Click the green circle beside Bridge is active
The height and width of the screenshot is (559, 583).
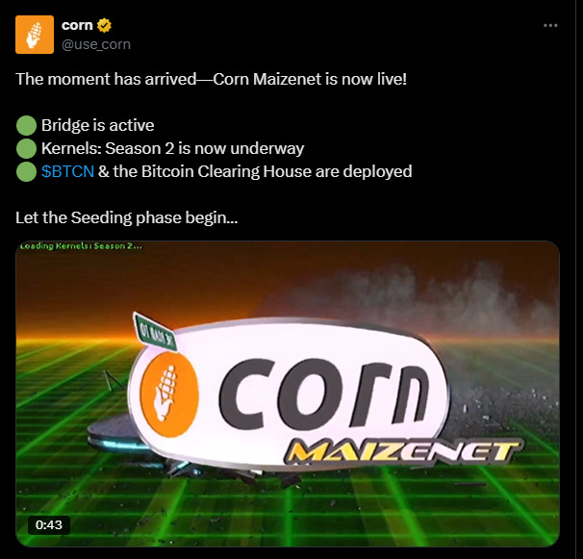[26, 125]
